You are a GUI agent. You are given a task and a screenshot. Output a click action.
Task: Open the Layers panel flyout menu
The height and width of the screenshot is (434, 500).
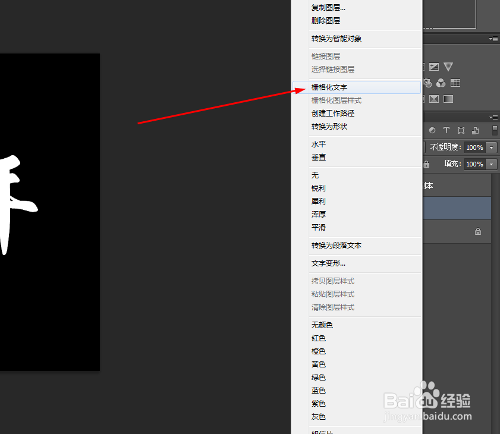tap(495, 117)
